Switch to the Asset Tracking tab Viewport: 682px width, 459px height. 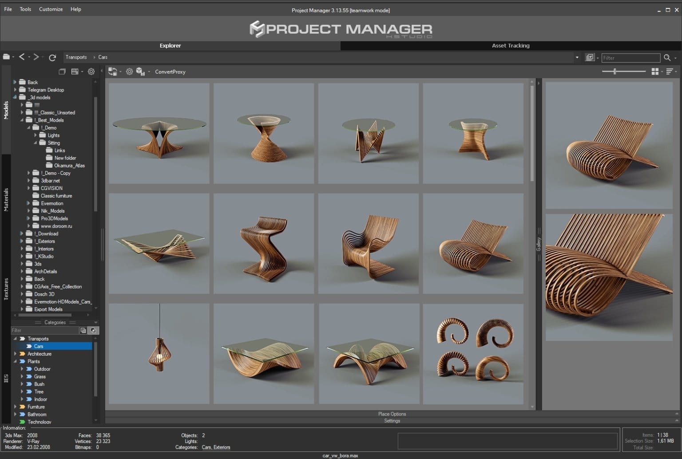coord(510,45)
